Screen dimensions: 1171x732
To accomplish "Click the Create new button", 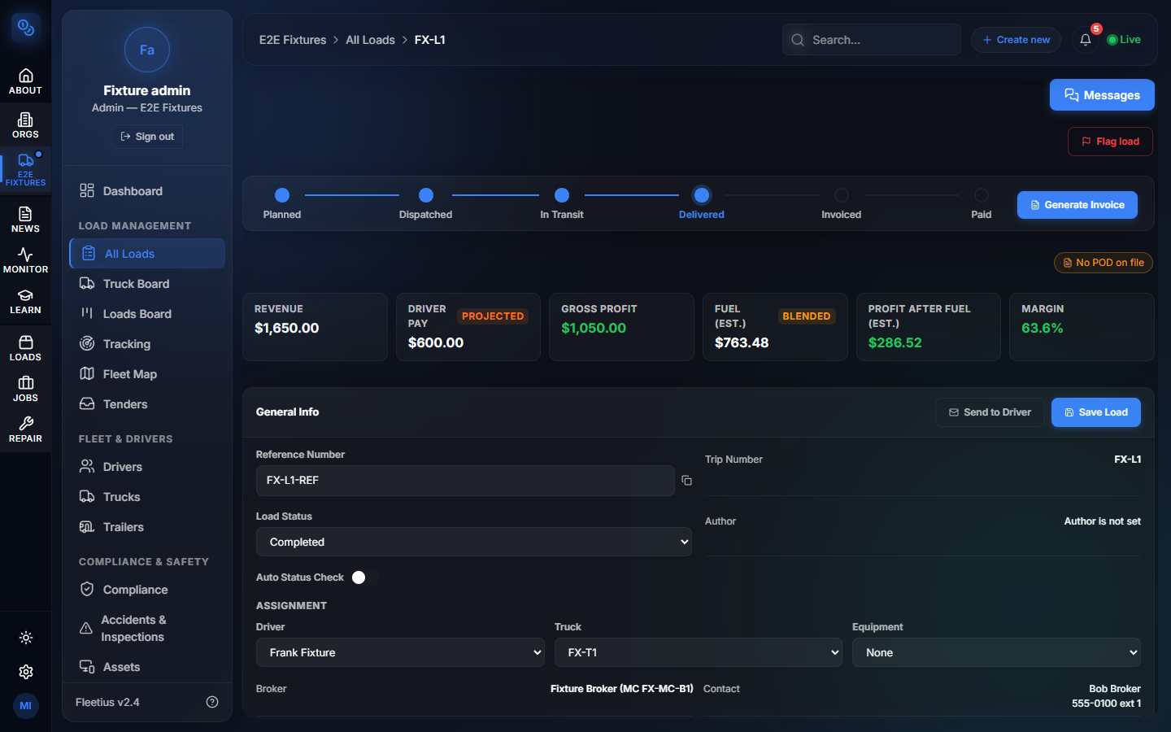I will click(x=1016, y=39).
